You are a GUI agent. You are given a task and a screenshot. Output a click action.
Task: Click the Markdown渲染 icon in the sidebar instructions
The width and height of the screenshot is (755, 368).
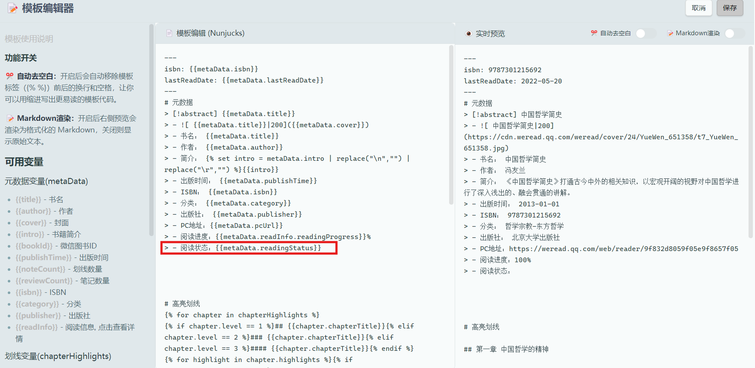pos(10,118)
